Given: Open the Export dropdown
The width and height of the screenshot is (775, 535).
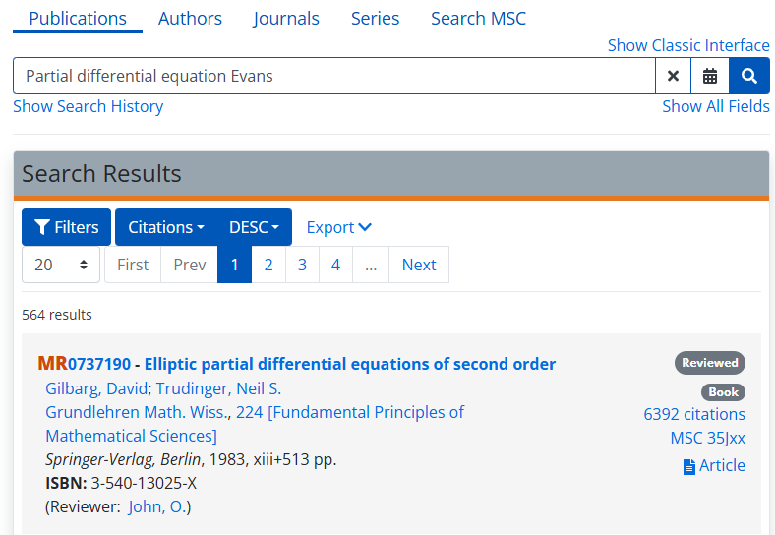Looking at the screenshot, I should (x=339, y=227).
